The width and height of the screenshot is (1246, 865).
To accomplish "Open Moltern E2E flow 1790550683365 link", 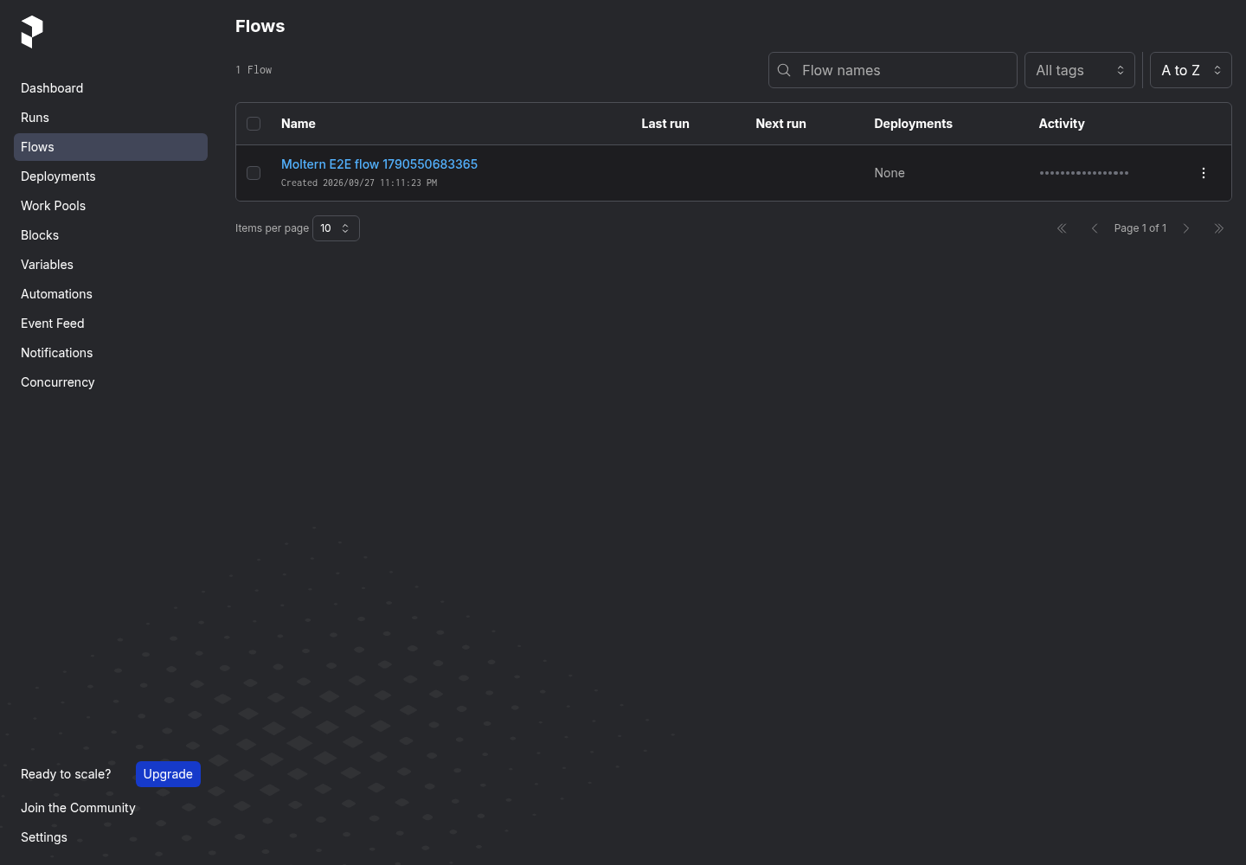I will (x=379, y=164).
